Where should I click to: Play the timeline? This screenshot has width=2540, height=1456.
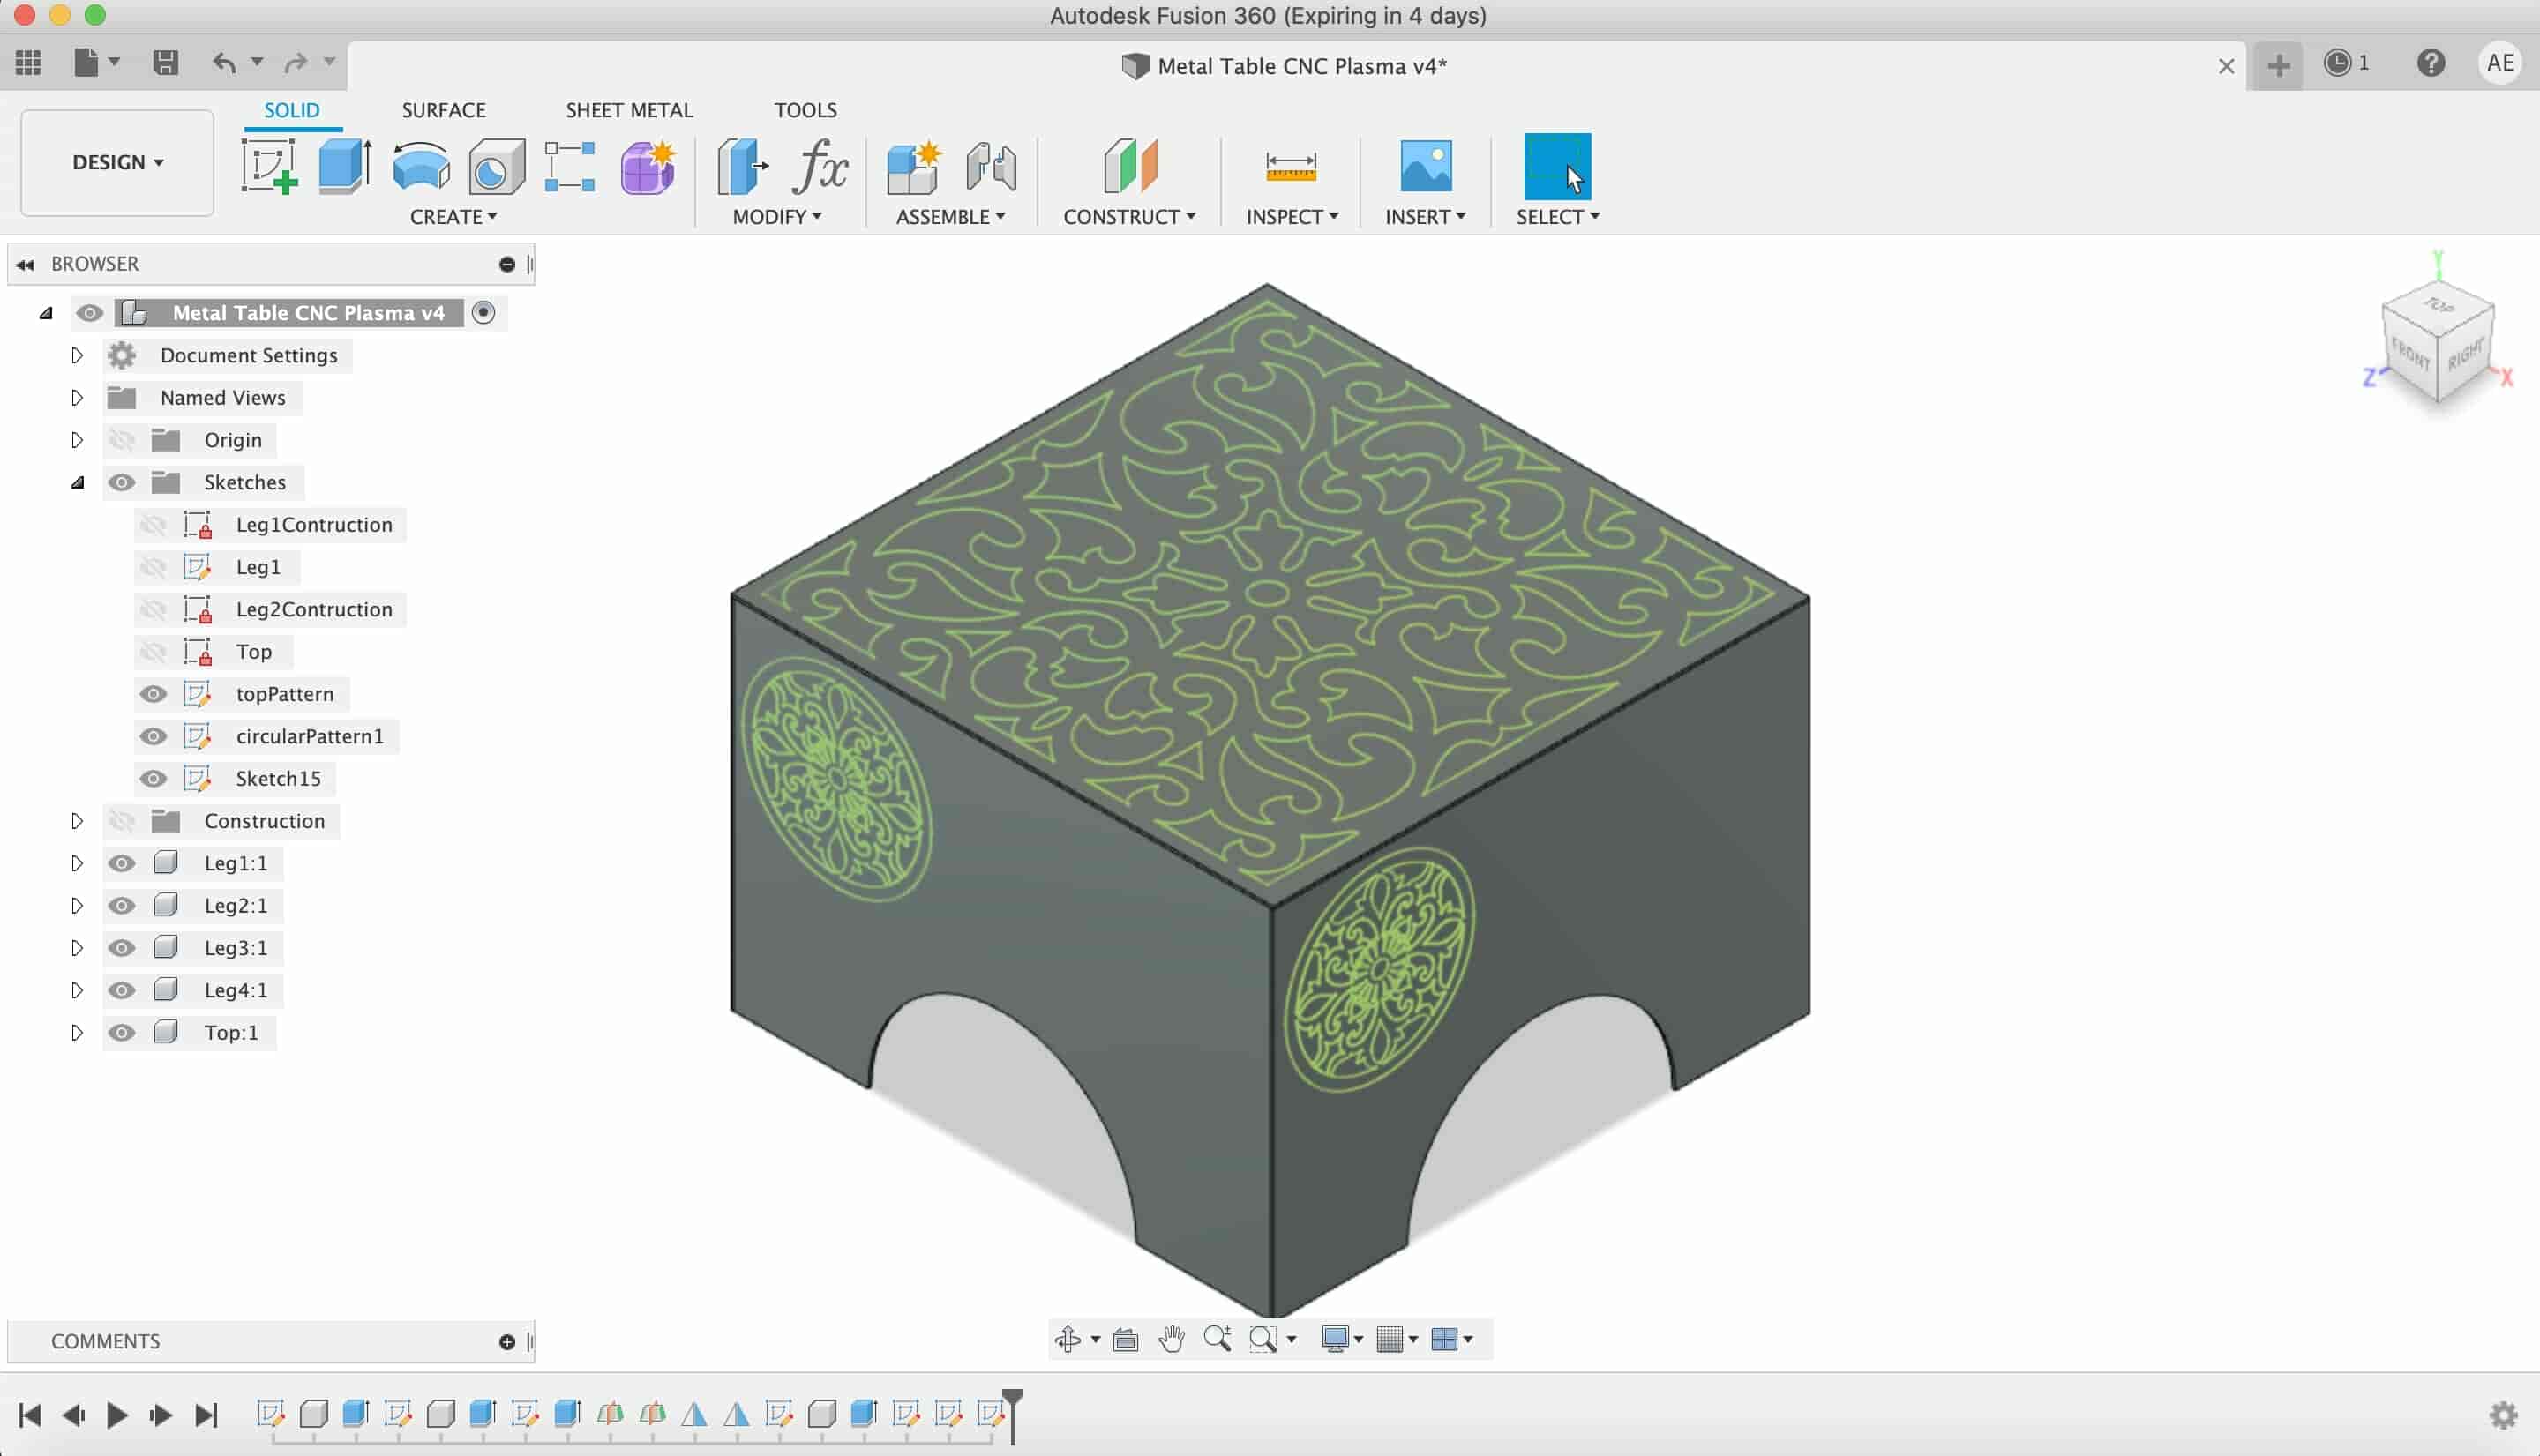tap(116, 1415)
